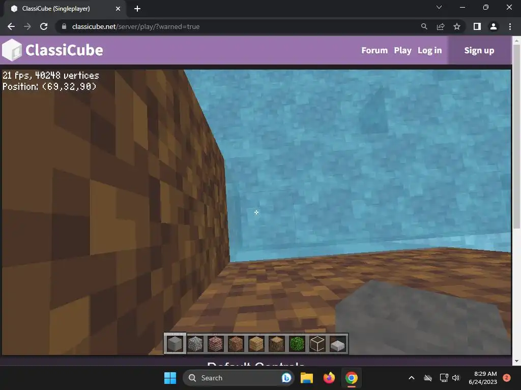Viewport: 521px width, 390px height.
Task: Click the '21 fps, 40248 vertices' text
Action: point(51,76)
